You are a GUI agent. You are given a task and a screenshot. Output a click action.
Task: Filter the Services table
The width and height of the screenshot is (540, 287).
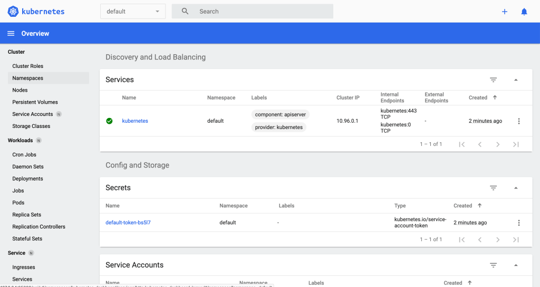(x=493, y=80)
